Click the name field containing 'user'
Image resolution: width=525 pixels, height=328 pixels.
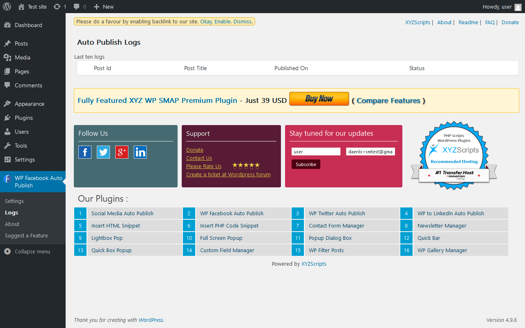(316, 152)
